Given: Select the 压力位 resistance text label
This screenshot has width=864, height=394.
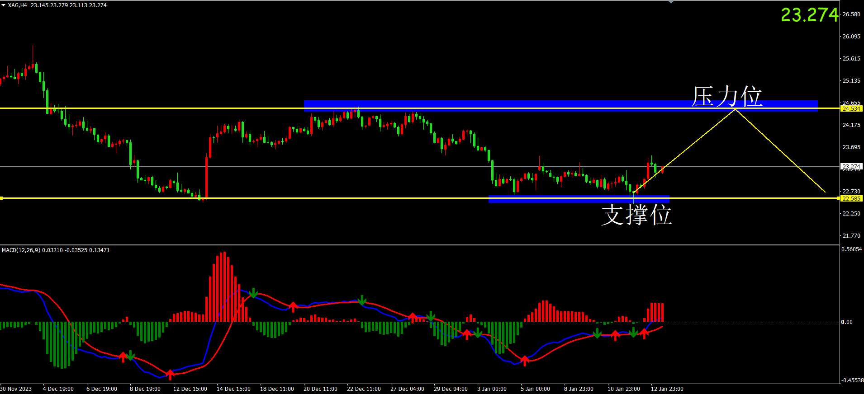Looking at the screenshot, I should point(727,97).
